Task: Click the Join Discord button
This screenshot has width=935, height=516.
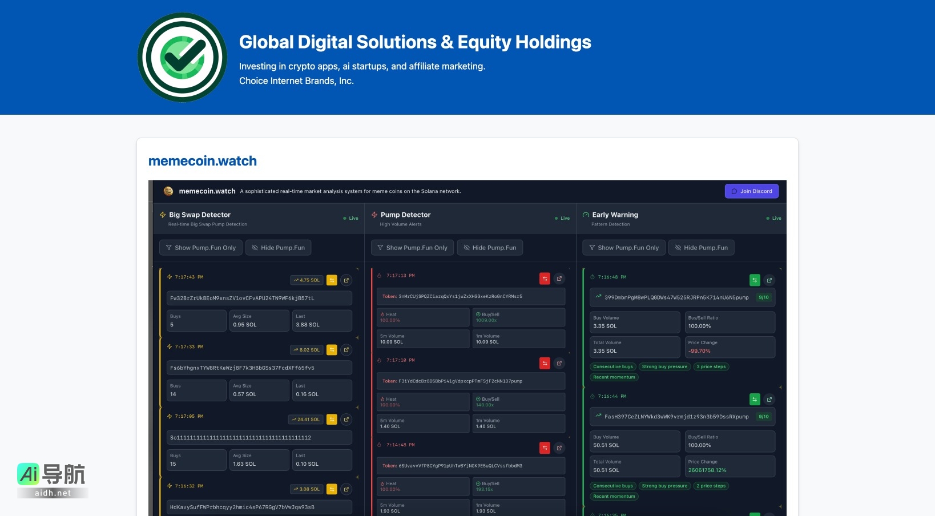Action: [751, 191]
